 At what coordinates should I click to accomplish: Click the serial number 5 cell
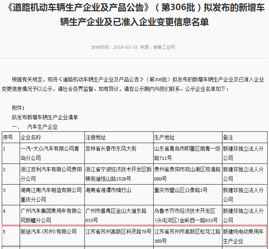point(11,236)
